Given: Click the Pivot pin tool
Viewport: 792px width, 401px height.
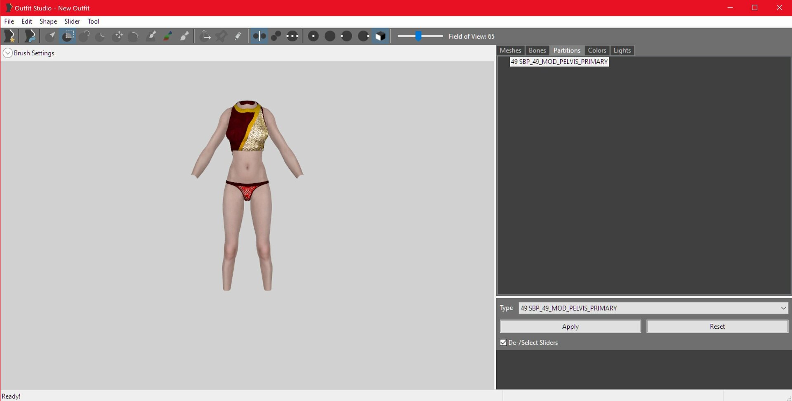Looking at the screenshot, I should [x=222, y=36].
